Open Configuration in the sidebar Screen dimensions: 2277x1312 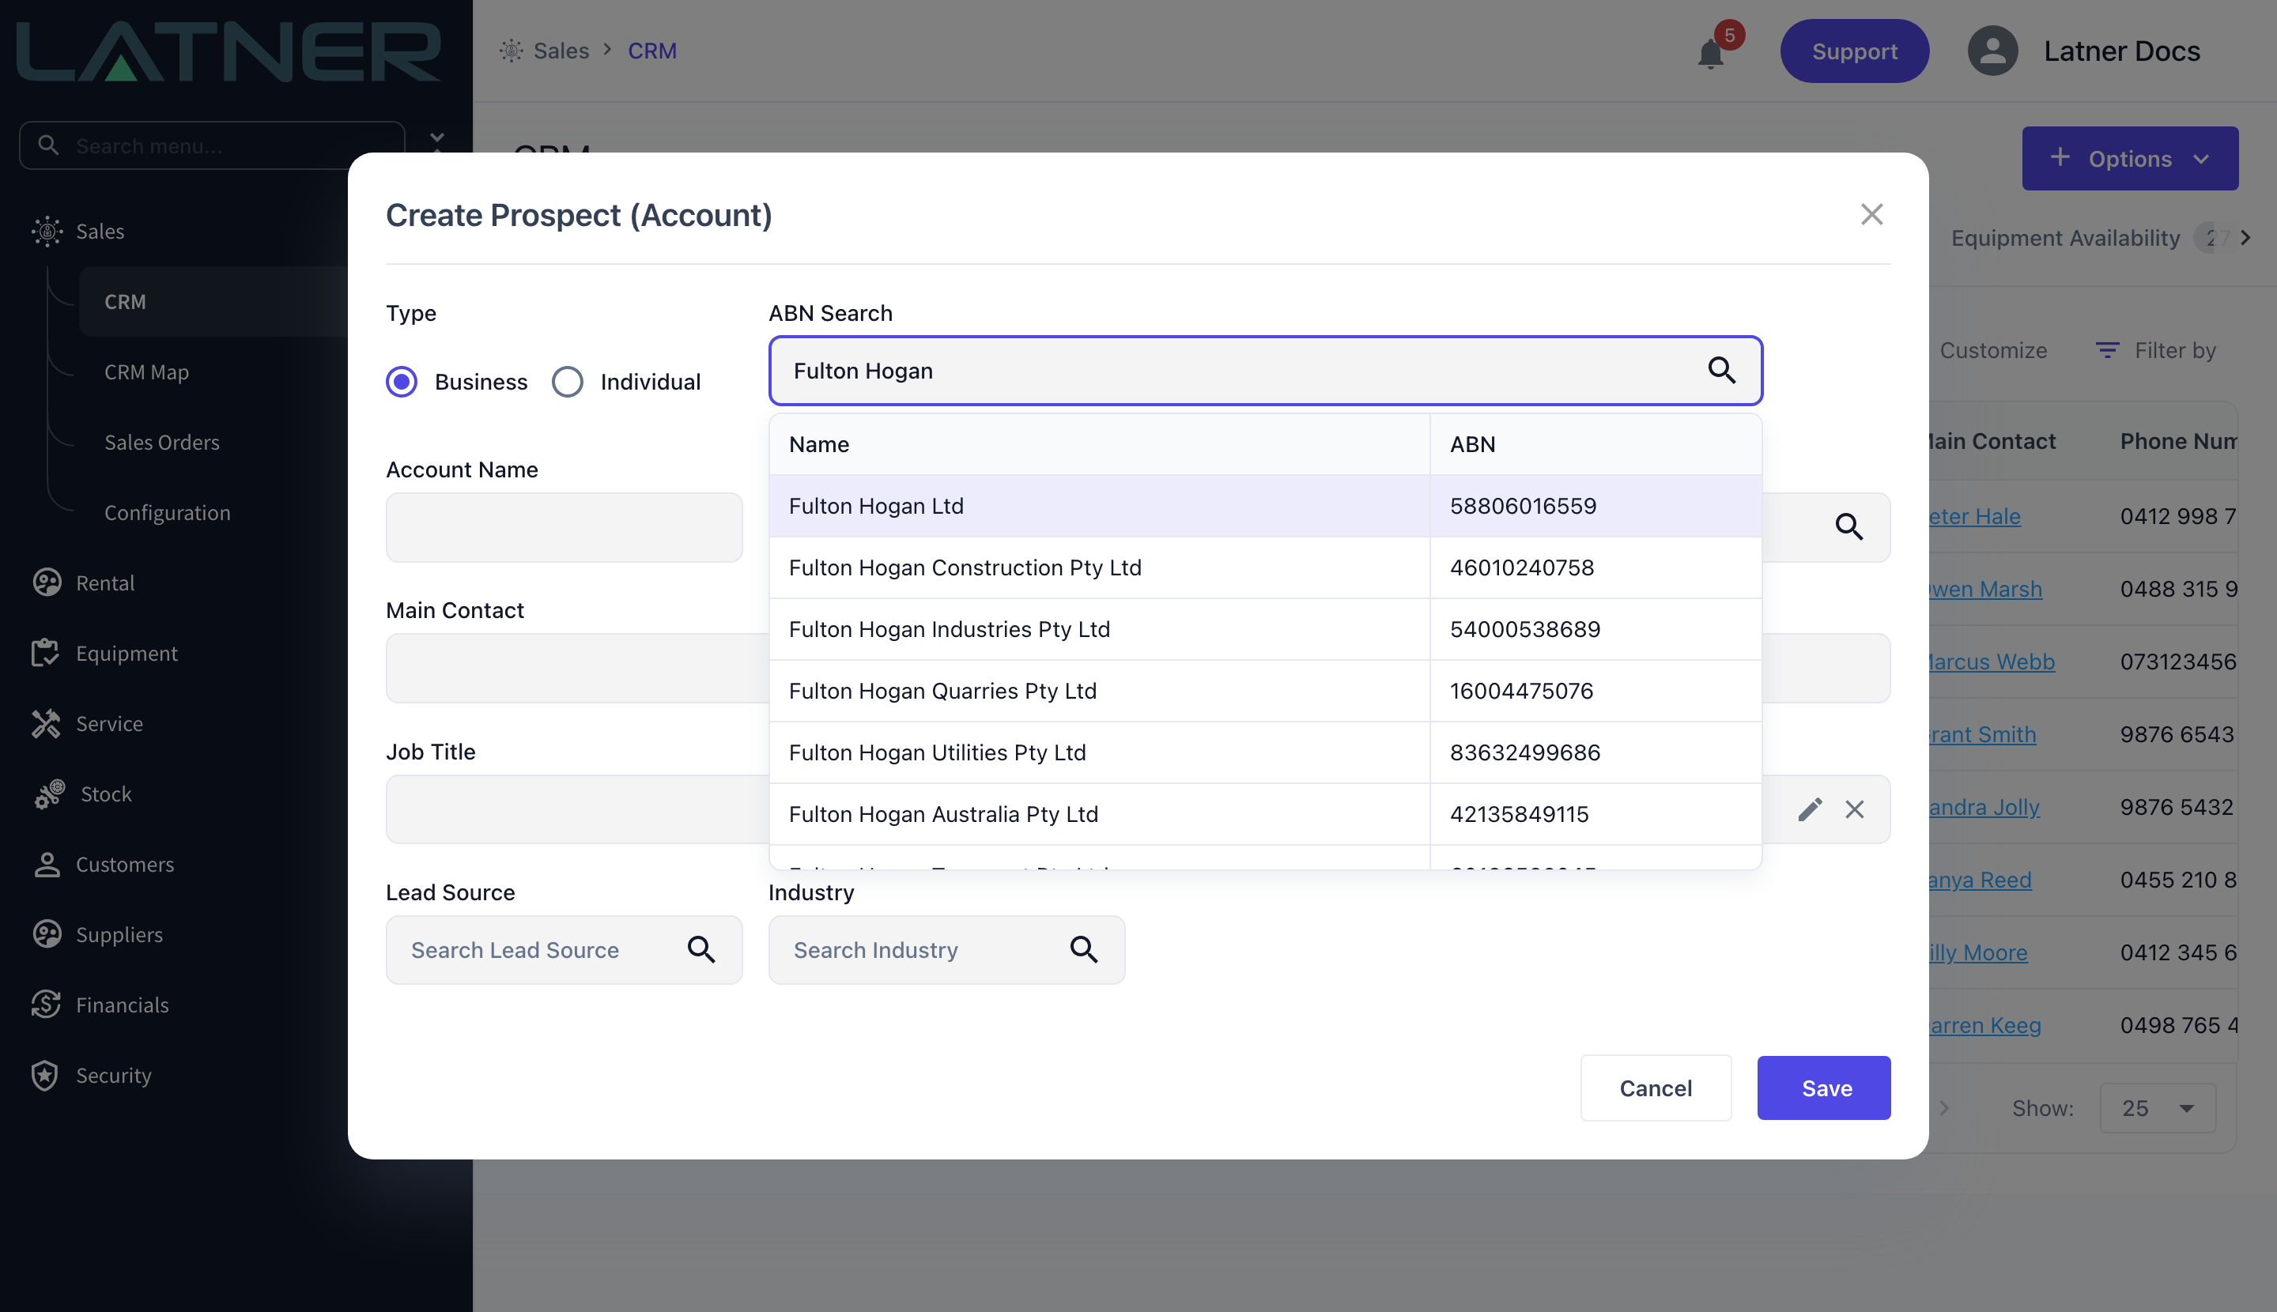[168, 512]
